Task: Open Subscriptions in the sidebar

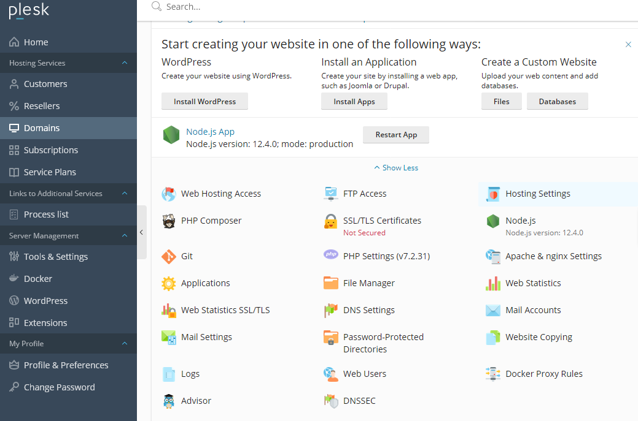Action: tap(68, 150)
